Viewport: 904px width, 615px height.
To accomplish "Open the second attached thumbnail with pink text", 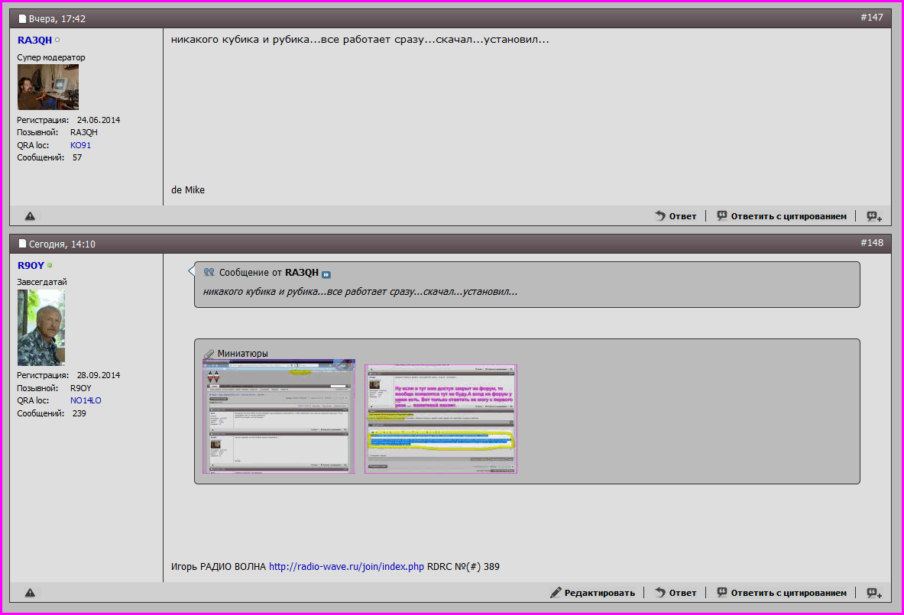I will pyautogui.click(x=441, y=419).
